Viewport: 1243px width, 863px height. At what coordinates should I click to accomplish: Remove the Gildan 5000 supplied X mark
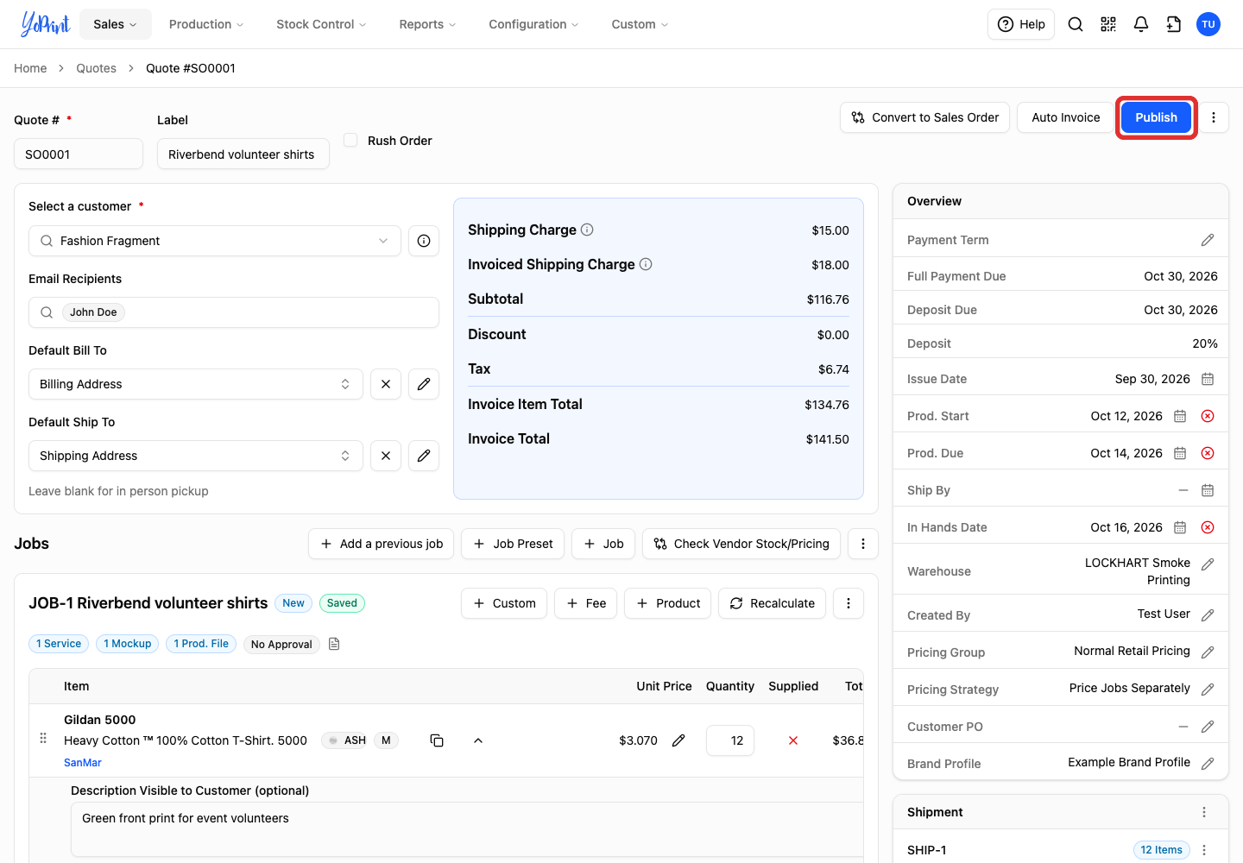[793, 740]
